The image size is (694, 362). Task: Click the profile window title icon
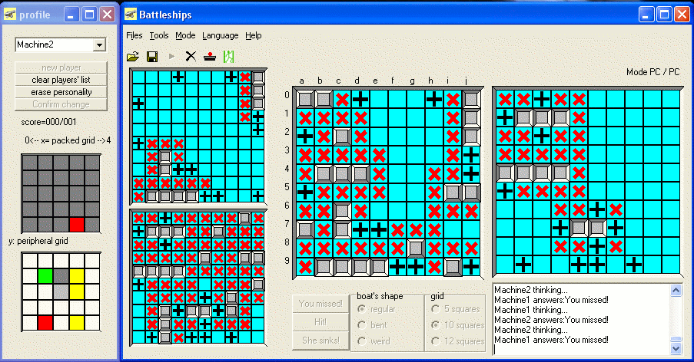click(9, 15)
